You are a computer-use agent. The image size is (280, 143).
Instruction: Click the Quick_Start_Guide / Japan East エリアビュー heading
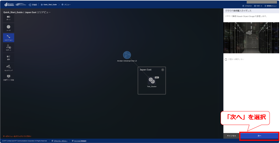click(x=27, y=12)
